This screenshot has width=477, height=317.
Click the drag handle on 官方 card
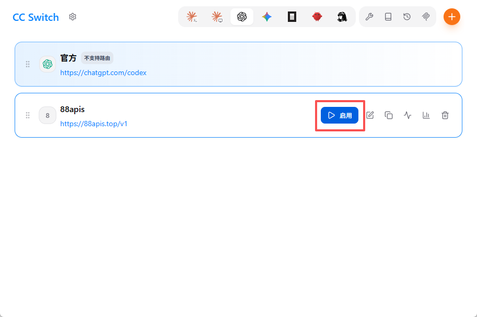(x=28, y=64)
